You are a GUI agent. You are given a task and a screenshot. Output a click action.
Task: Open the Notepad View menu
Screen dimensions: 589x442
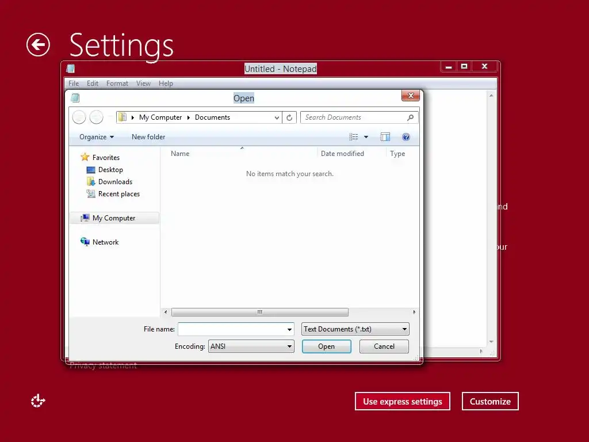click(143, 83)
